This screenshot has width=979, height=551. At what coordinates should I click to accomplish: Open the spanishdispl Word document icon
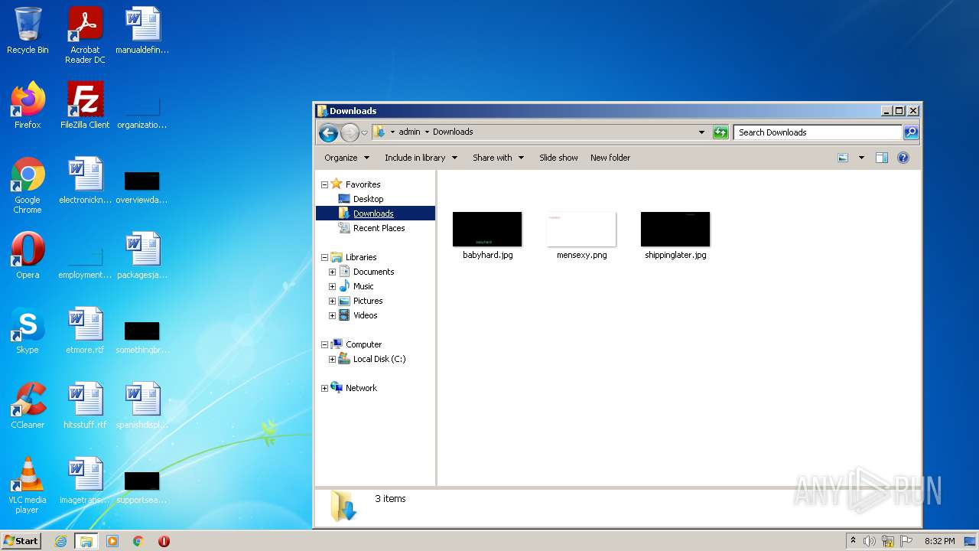click(142, 405)
